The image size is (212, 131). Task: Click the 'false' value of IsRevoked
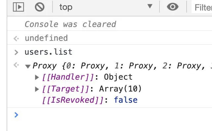pos(126,100)
